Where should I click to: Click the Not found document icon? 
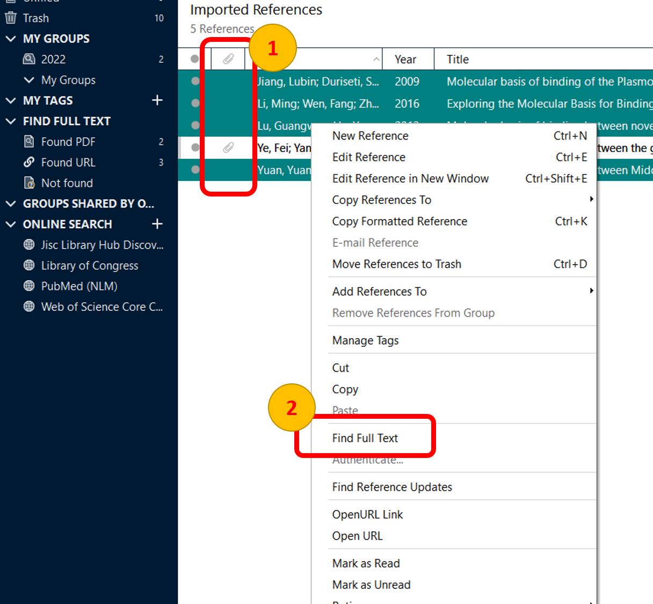pos(29,183)
